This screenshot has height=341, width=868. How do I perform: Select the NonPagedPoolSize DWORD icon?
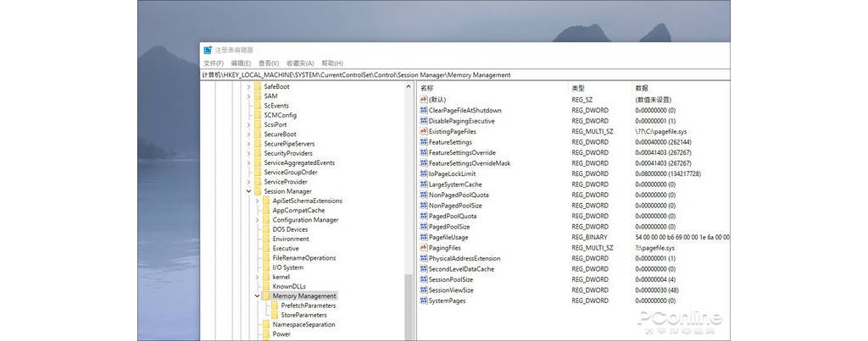click(424, 206)
